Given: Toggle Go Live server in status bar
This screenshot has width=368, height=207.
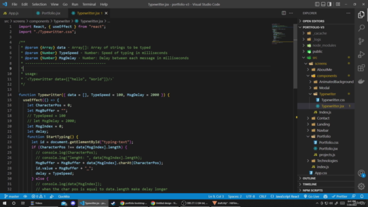Looking at the screenshot, I should coord(312,197).
